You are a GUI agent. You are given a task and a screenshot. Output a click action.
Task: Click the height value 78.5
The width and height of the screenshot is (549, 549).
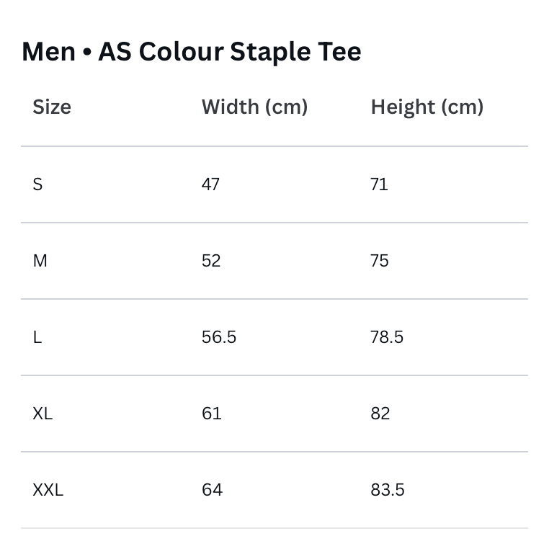pos(387,337)
